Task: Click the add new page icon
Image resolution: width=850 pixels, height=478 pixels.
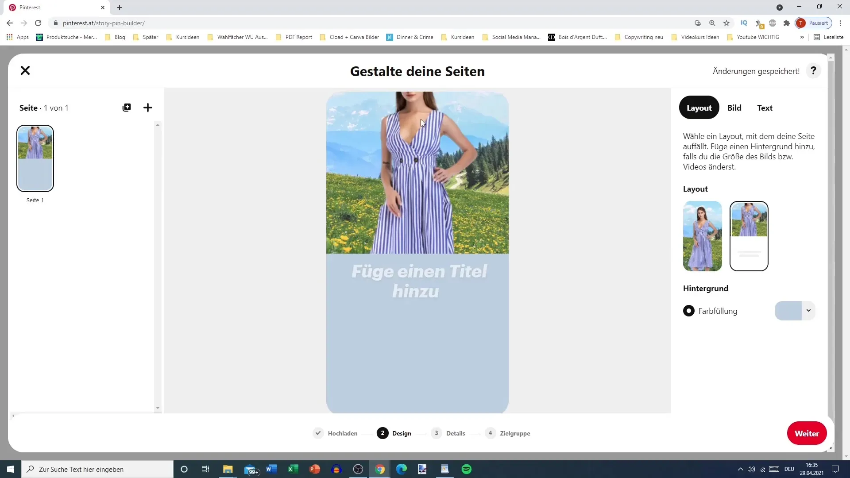Action: tap(148, 108)
